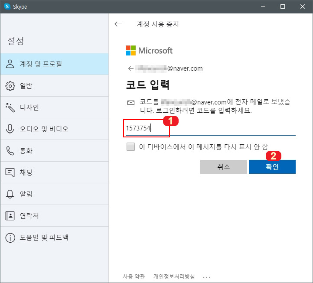
Task: Open the 개인정보처리방침 link
Action: click(174, 276)
